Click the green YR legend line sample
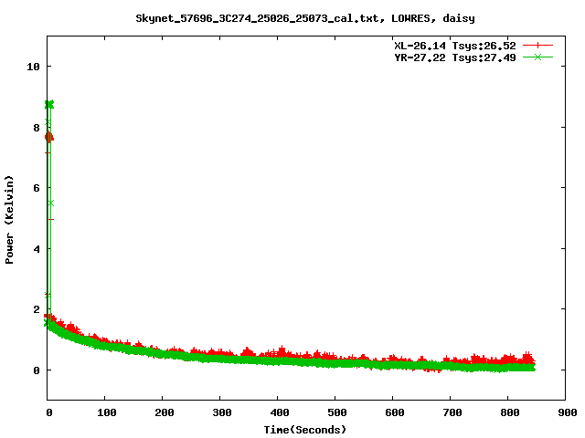 pyautogui.click(x=537, y=57)
